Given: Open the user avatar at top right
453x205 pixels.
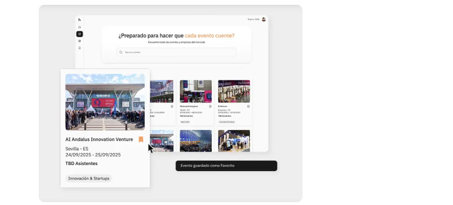Looking at the screenshot, I should tap(264, 20).
